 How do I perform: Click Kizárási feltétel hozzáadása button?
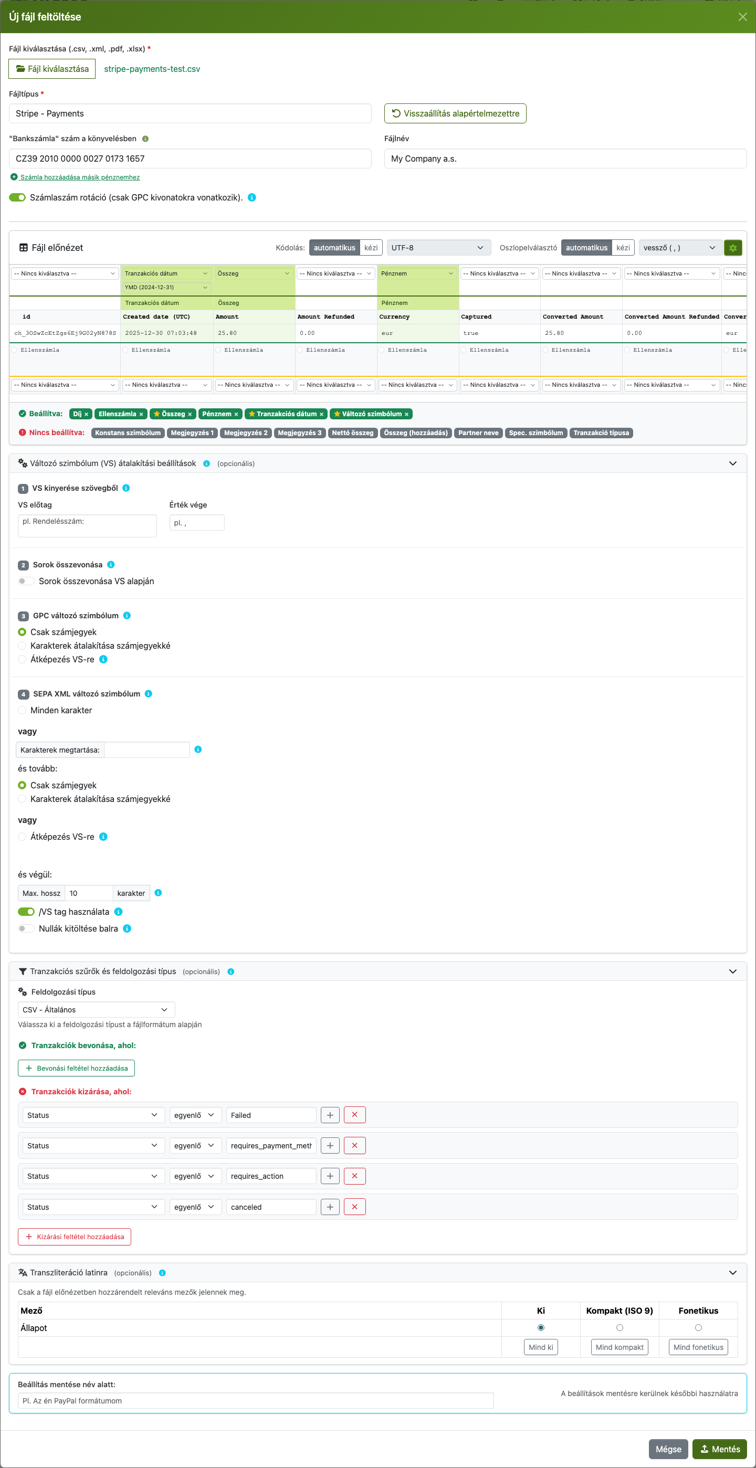tap(75, 1237)
